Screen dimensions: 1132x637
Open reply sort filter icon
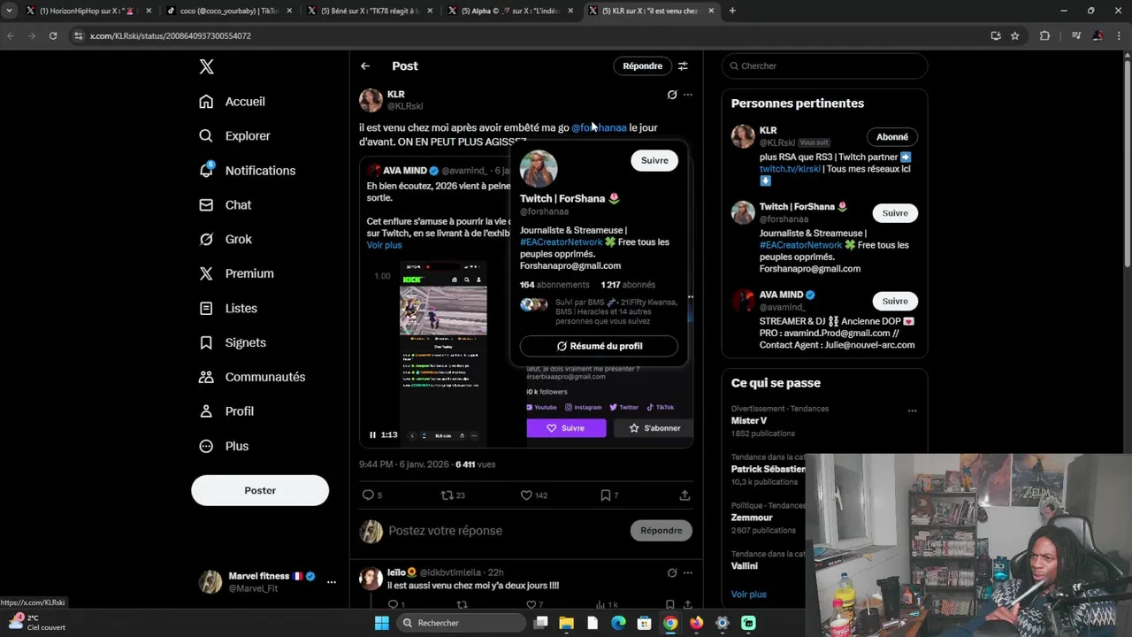tap(683, 66)
